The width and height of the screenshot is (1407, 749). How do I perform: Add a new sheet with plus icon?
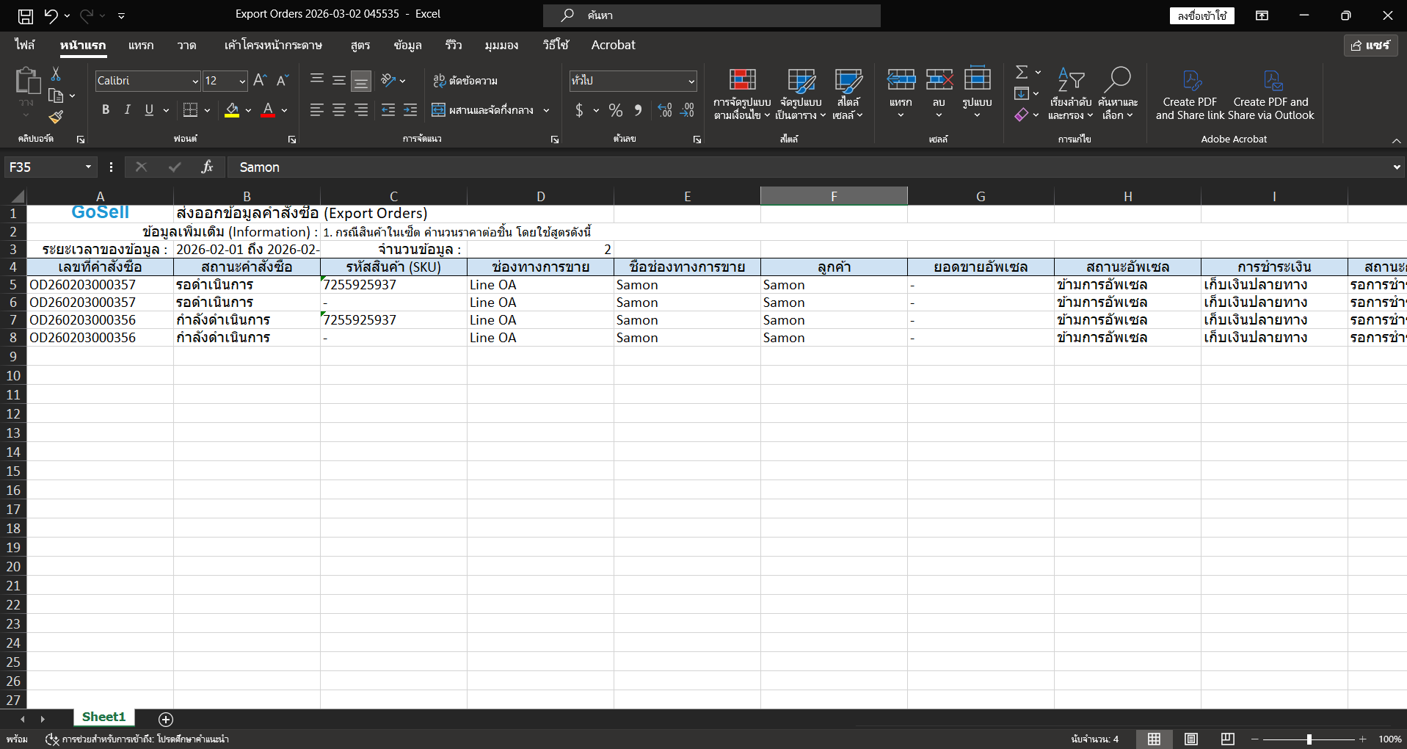[166, 719]
